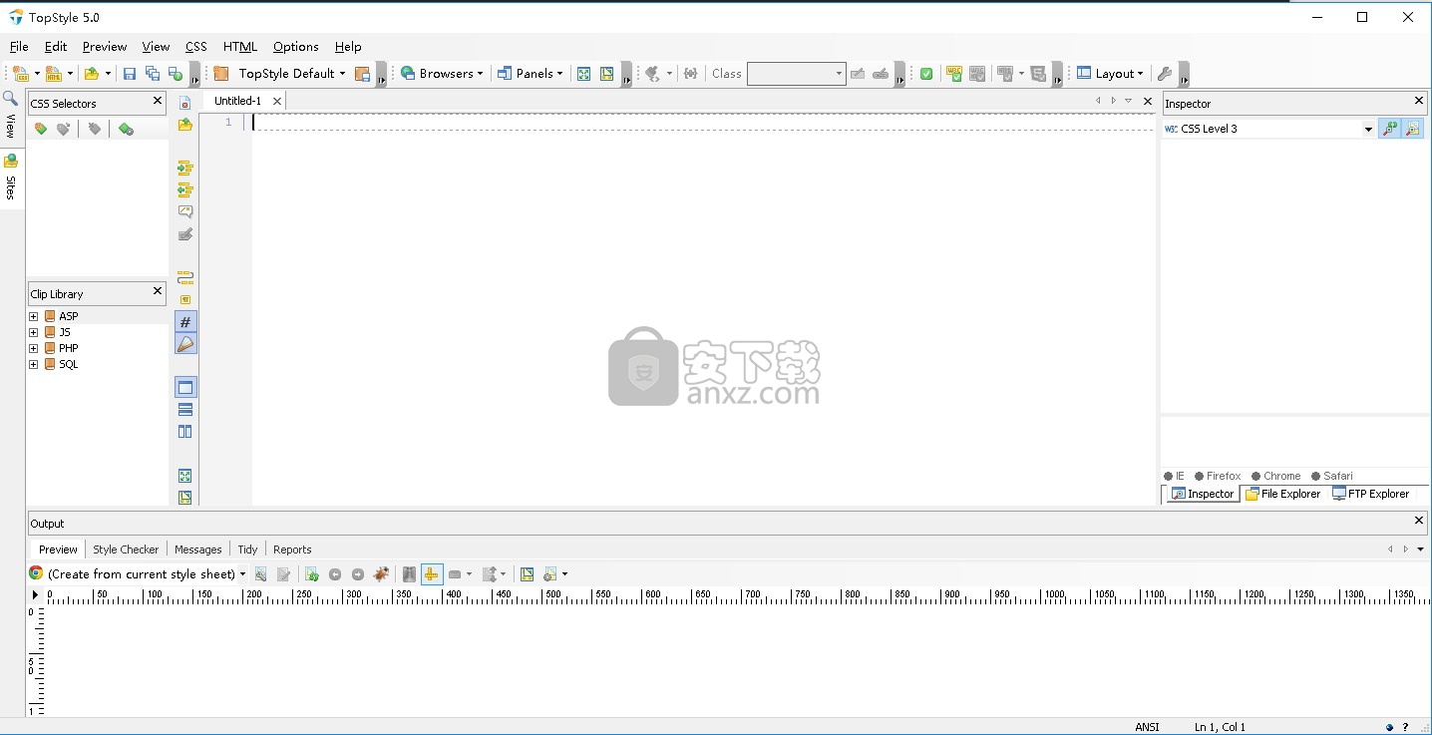
Task: Click the Save All icon
Action: click(153, 73)
